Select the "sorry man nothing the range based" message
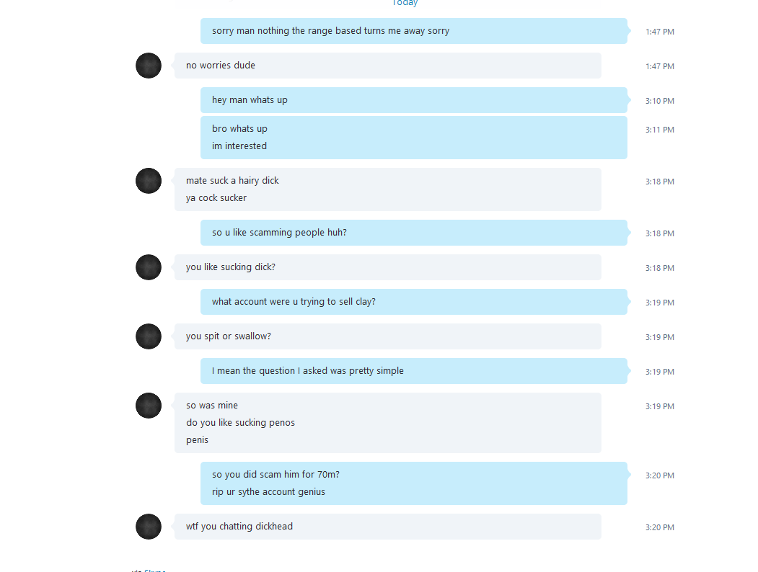This screenshot has height=572, width=758. click(414, 31)
